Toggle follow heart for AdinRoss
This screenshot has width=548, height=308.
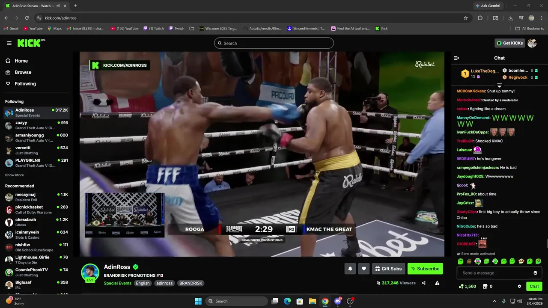364,269
